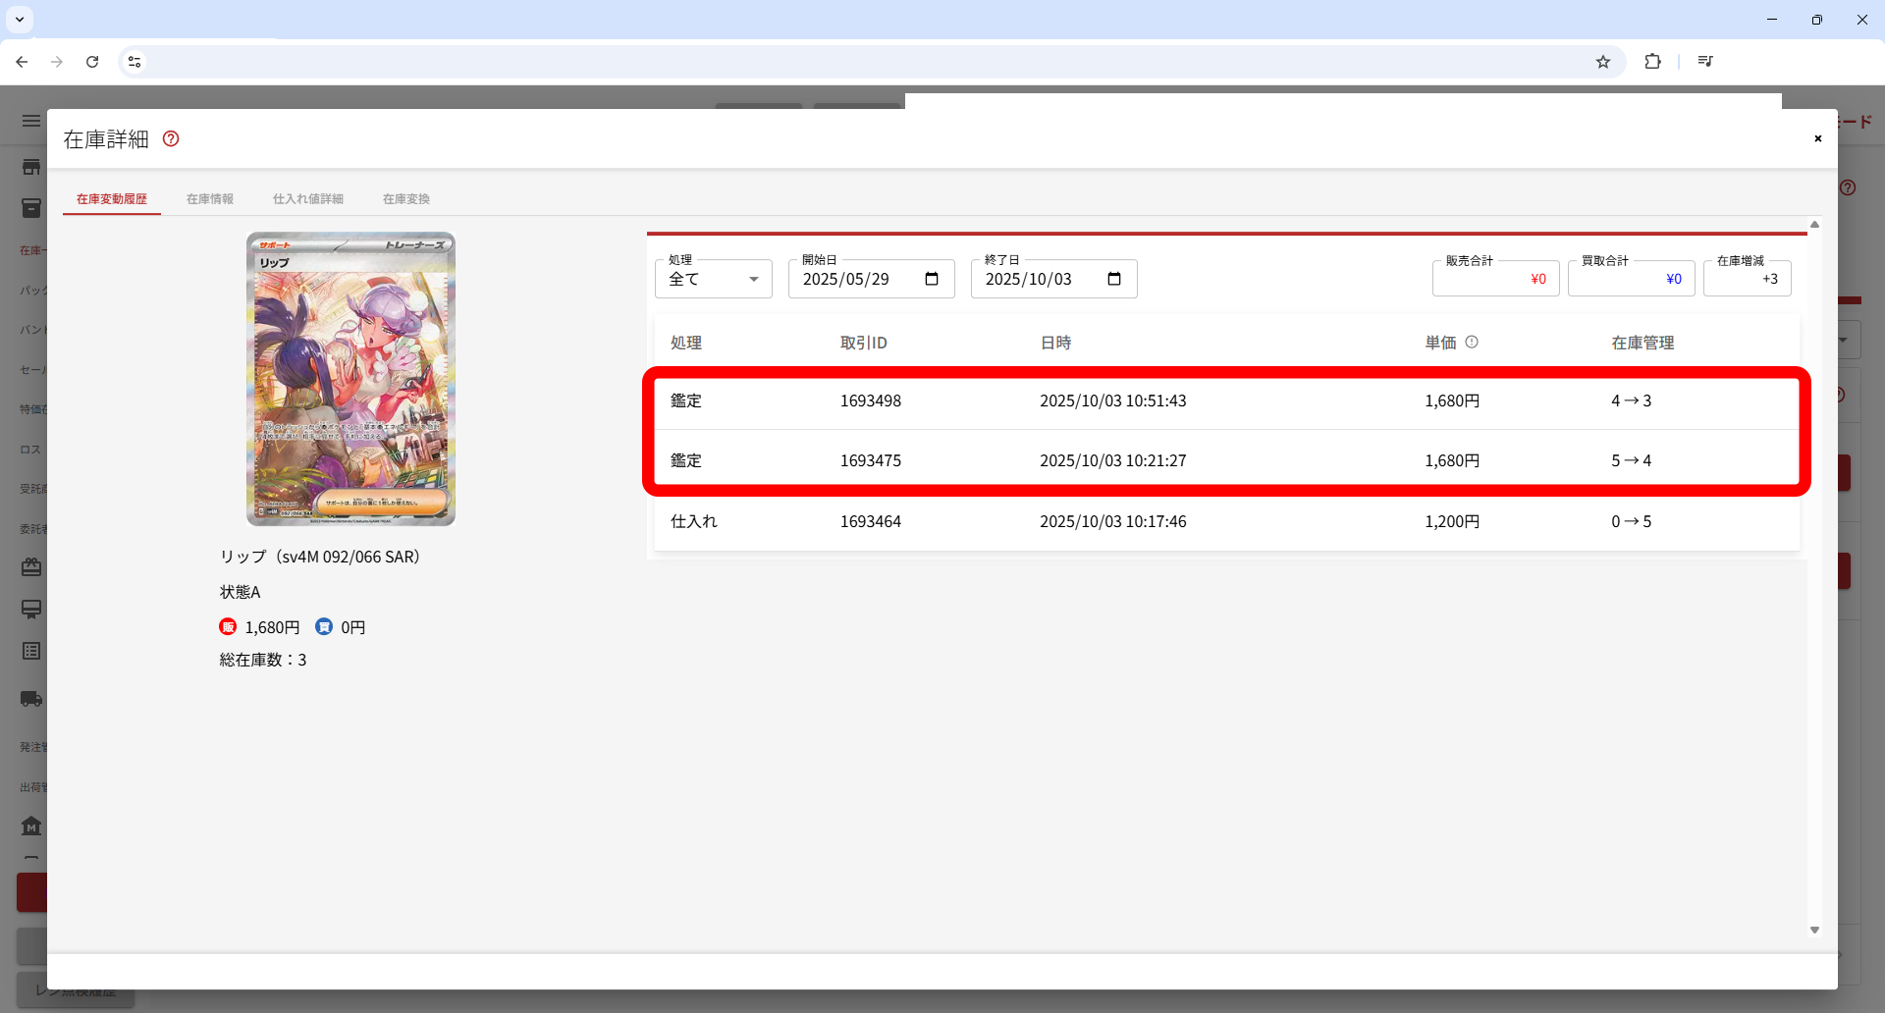Viewport: 1885px width, 1013px height.
Task: Reload the page in the browser
Action: (92, 62)
